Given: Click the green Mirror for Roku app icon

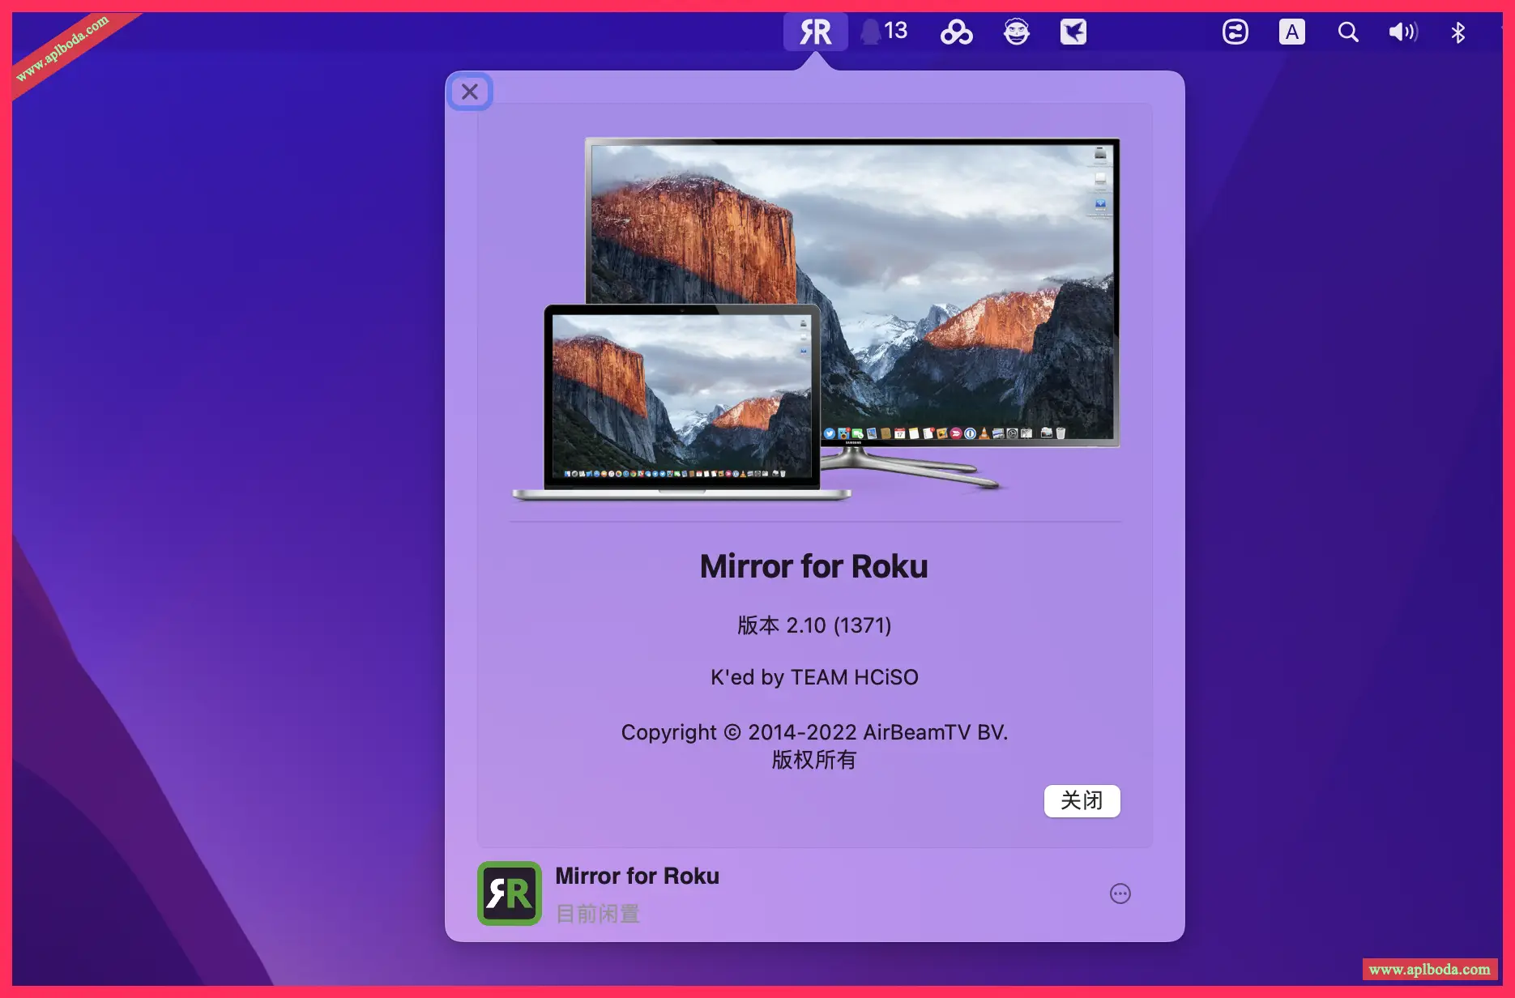Looking at the screenshot, I should (510, 894).
